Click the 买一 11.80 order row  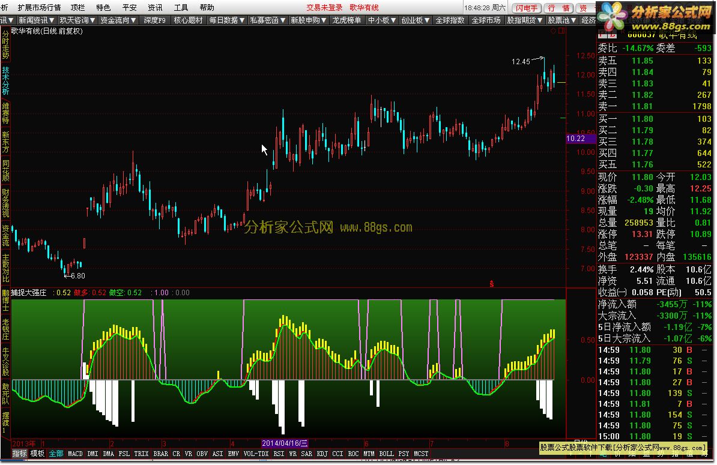click(655, 119)
